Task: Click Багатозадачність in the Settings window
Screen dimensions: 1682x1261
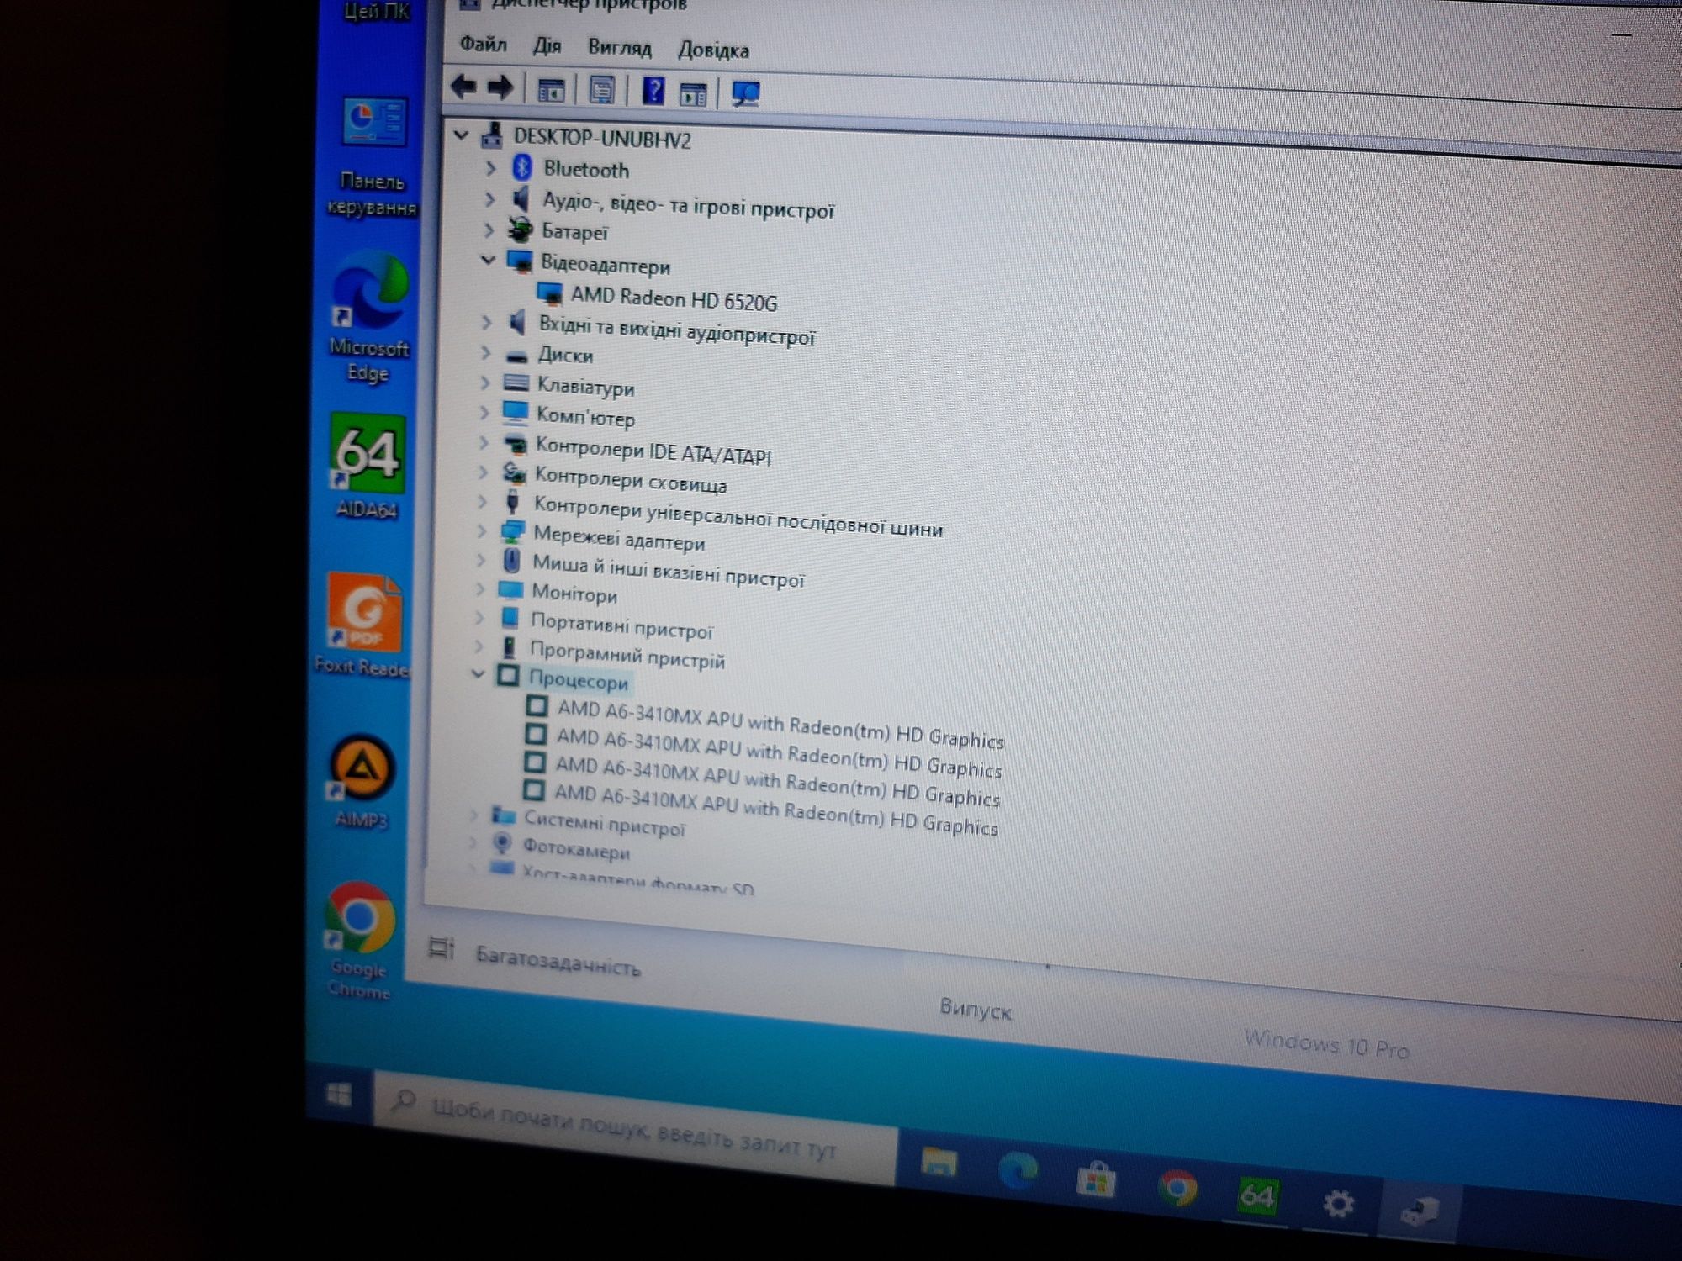Action: [x=558, y=960]
